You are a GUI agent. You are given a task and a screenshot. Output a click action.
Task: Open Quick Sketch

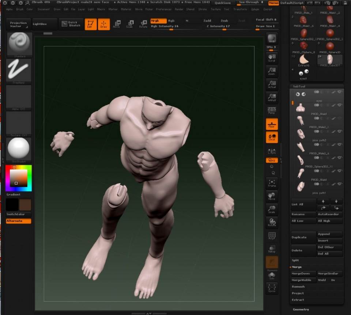pyautogui.click(x=71, y=24)
